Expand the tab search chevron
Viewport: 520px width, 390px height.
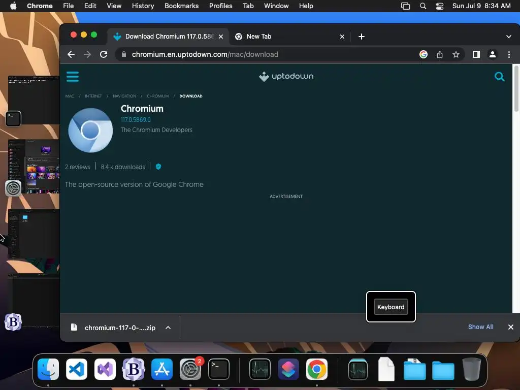[509, 37]
